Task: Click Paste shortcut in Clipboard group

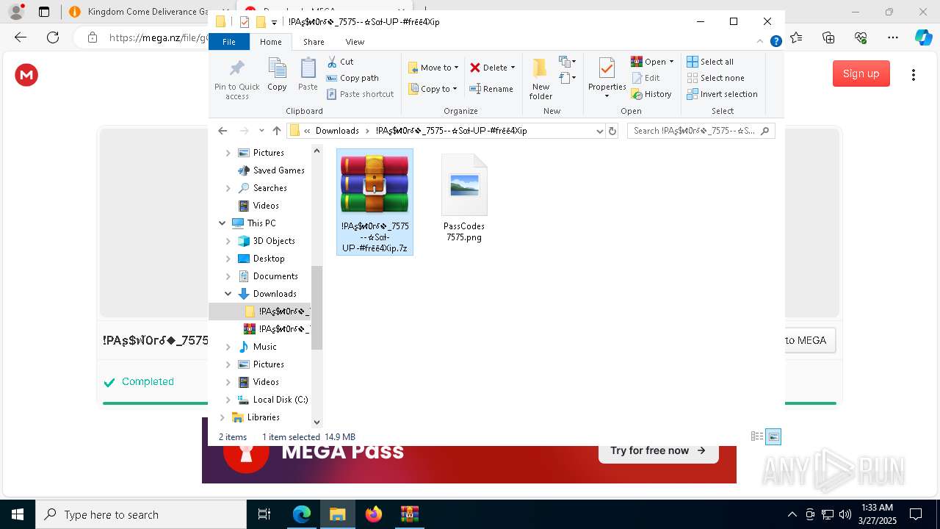Action: [x=360, y=94]
